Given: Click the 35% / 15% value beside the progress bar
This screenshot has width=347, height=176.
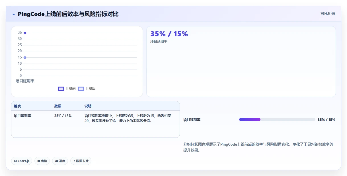Looking at the screenshot, I should 326,120.
